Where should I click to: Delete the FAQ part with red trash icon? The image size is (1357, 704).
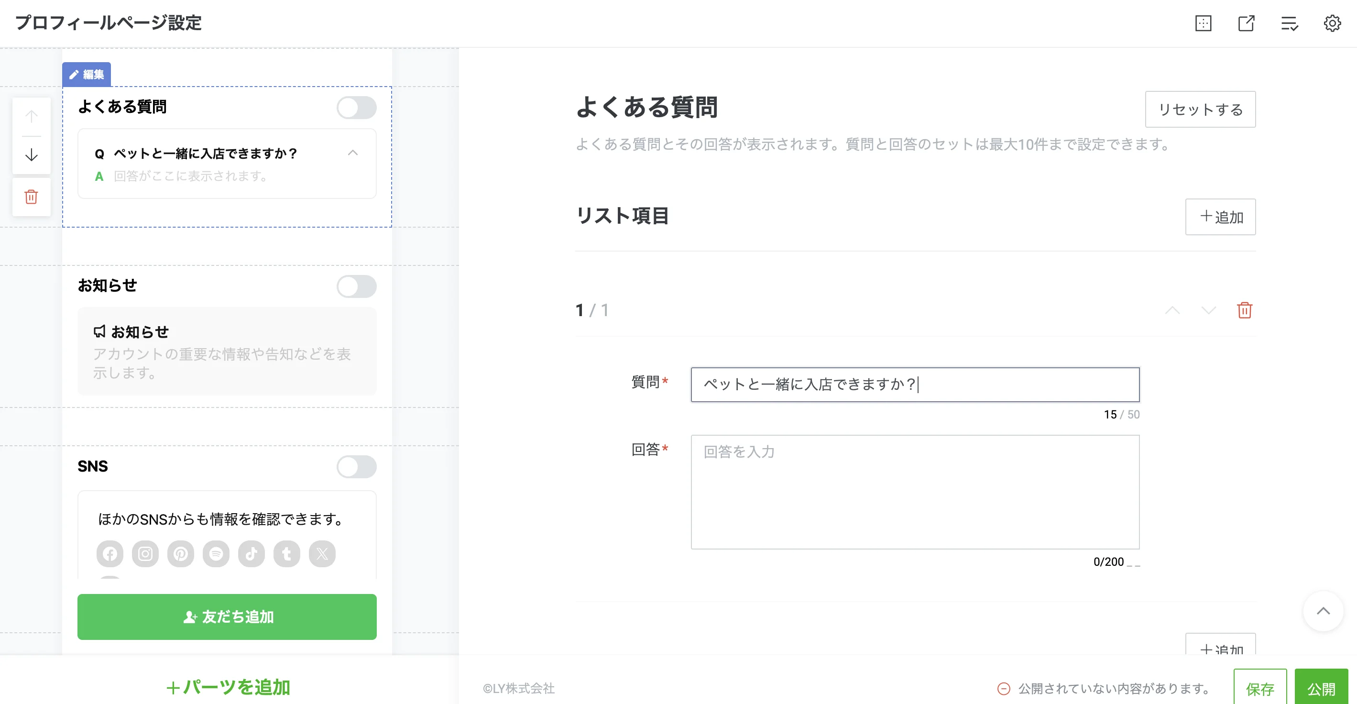(32, 197)
